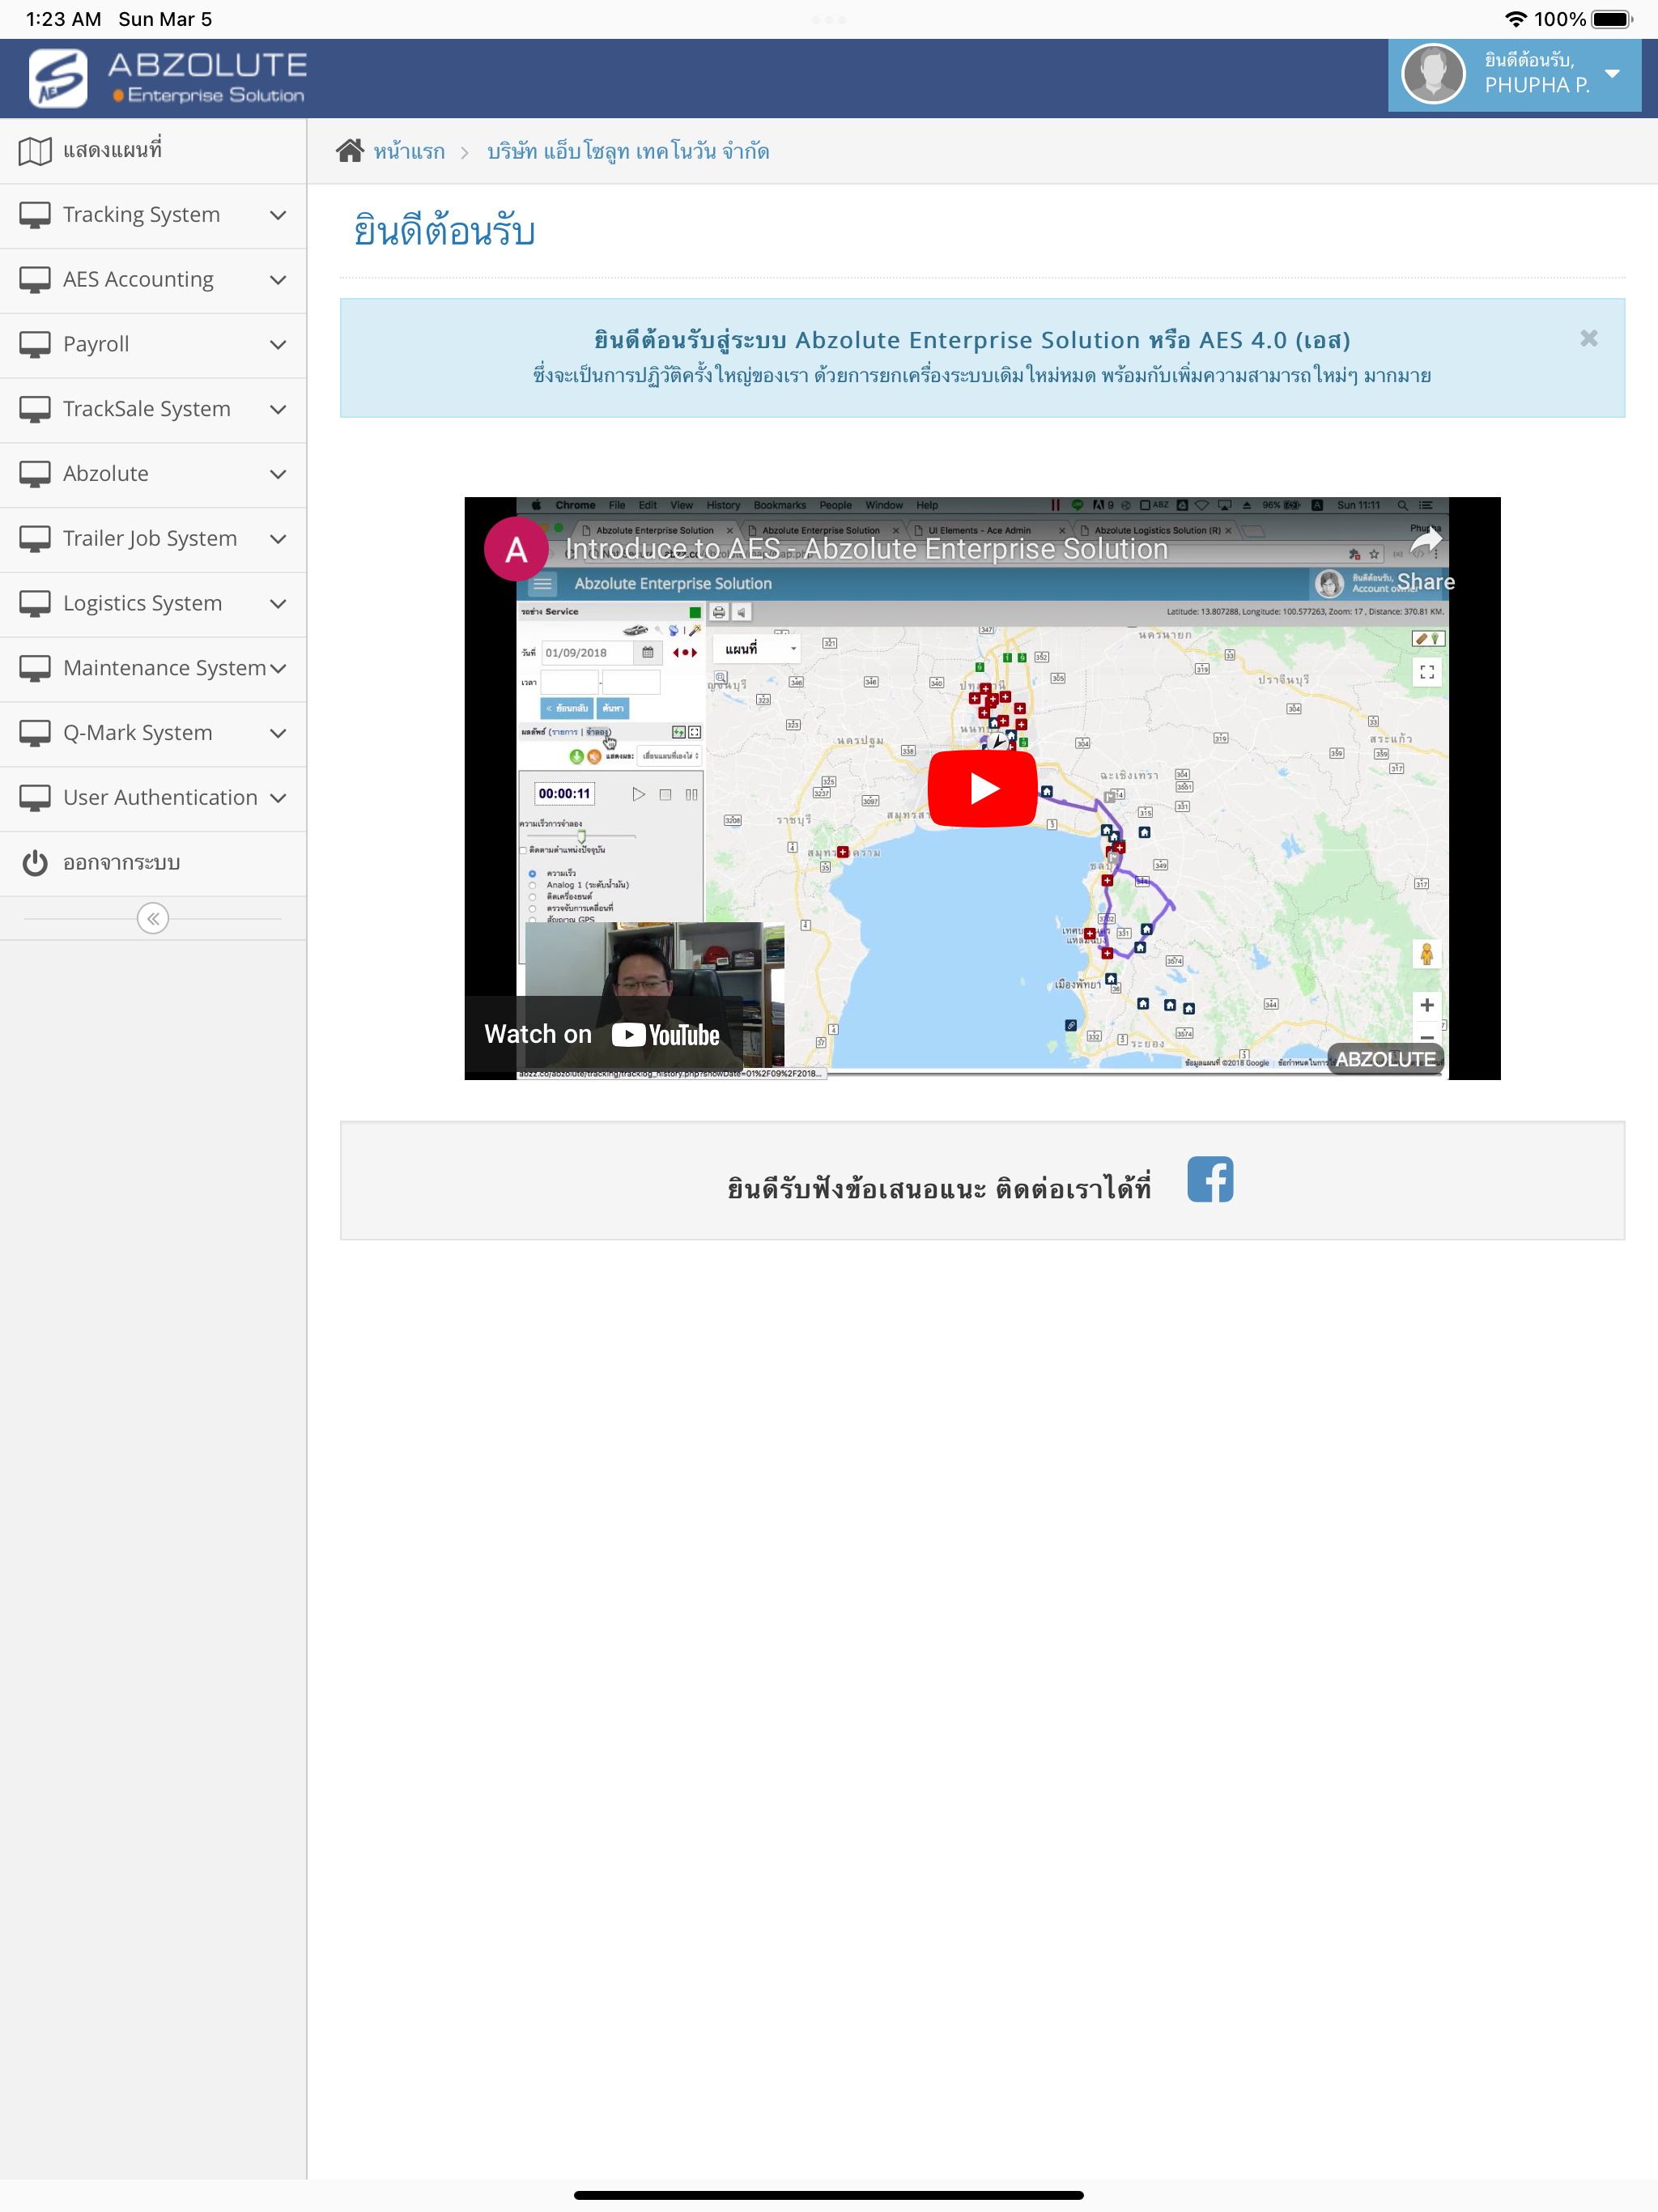Select the Q-Mark System menu label
Image resolution: width=1658 pixels, height=2212 pixels.
[138, 733]
